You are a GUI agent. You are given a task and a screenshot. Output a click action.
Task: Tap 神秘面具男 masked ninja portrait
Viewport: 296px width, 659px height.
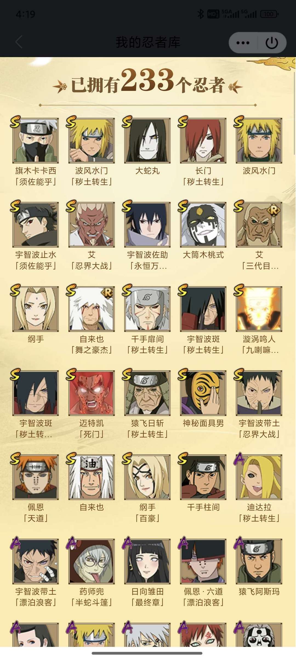(203, 393)
